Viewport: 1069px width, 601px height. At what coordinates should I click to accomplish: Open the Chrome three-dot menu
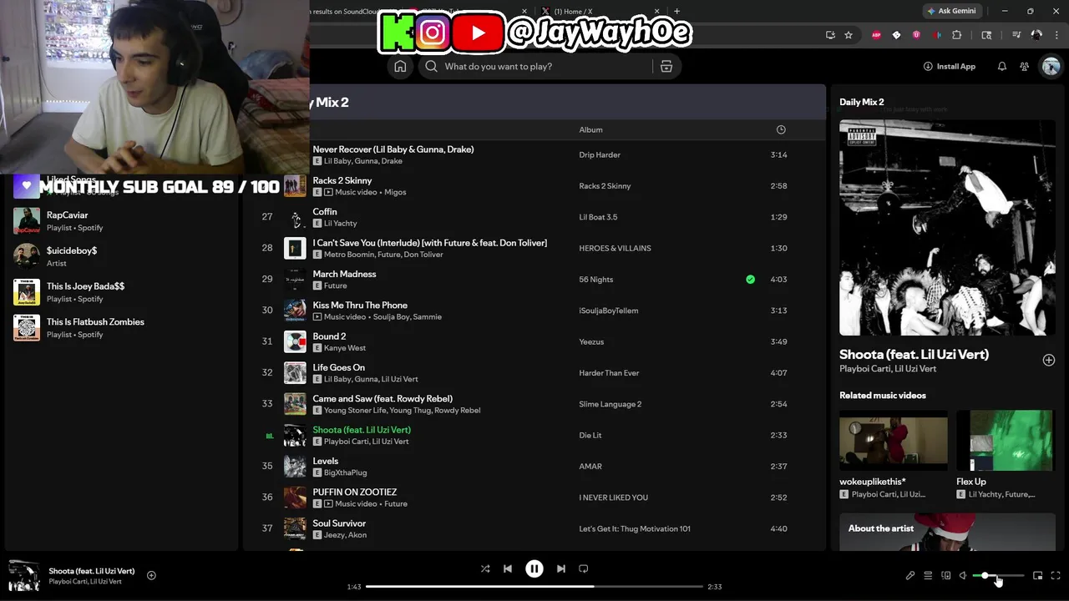pos(1056,35)
